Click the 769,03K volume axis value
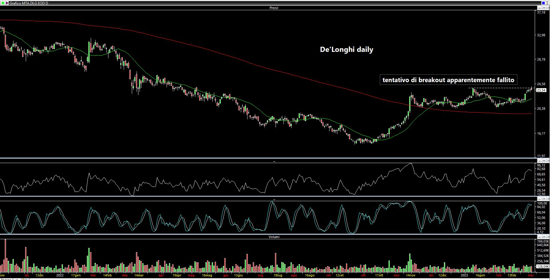550x280 pixels. click(x=543, y=241)
